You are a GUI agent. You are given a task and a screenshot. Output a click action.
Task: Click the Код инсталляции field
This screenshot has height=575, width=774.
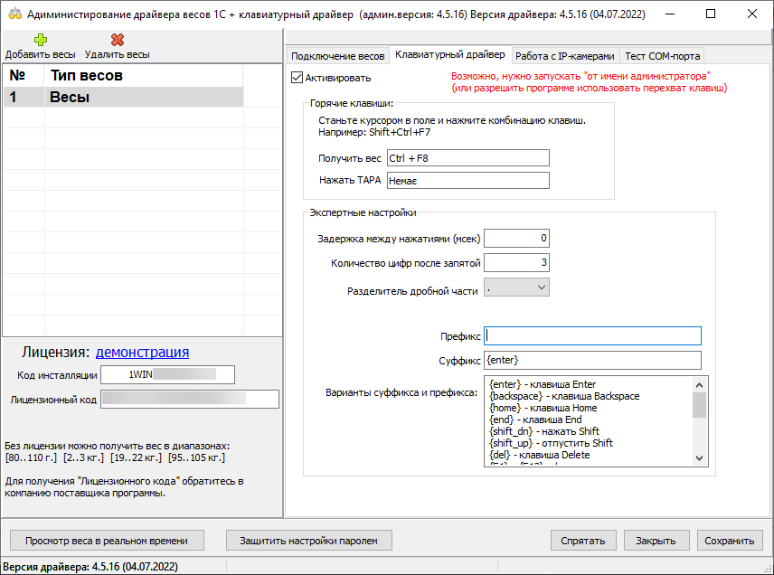[168, 374]
